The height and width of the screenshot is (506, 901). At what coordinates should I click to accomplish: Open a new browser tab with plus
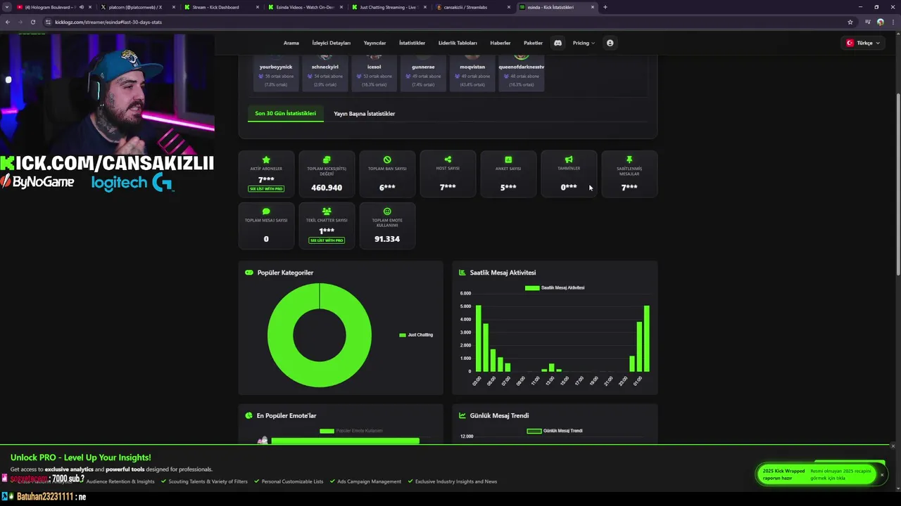tap(605, 7)
